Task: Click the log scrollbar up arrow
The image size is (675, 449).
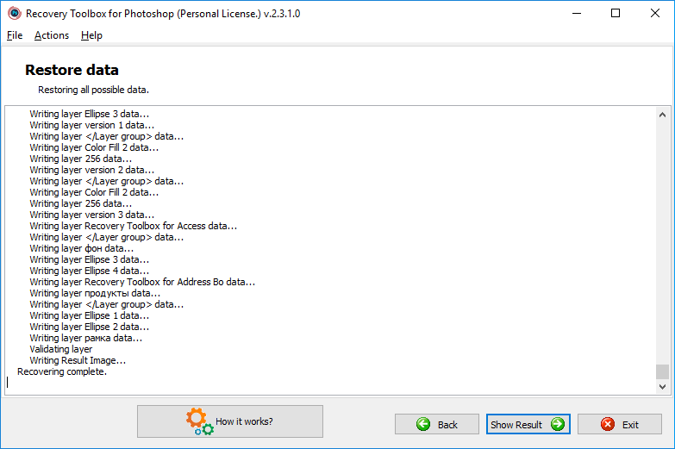Action: click(662, 115)
